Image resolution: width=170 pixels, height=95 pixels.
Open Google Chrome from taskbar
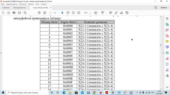tap(95, 93)
